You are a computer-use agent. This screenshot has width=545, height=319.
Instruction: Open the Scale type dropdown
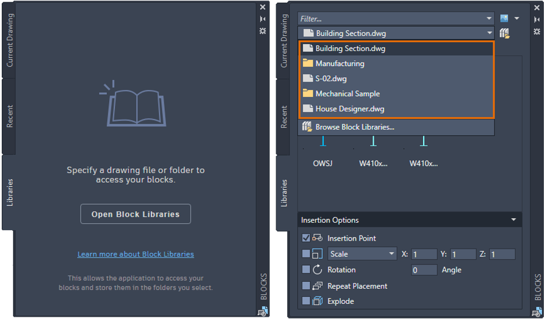[x=362, y=253]
